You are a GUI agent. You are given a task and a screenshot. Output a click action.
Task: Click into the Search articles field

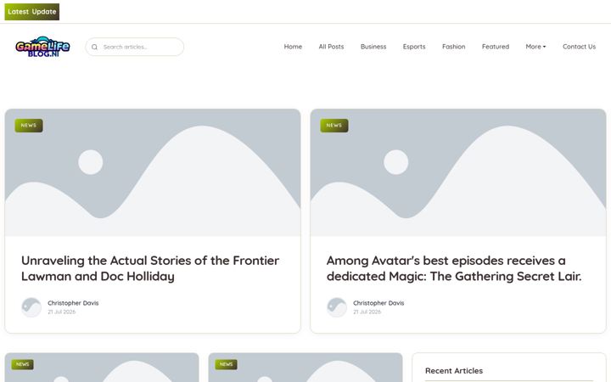tap(134, 47)
